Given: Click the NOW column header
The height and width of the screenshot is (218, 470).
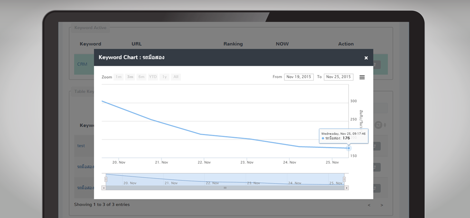Looking at the screenshot, I should coord(282,44).
